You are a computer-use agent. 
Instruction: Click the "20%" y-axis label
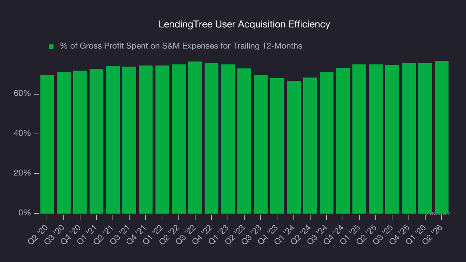point(22,173)
